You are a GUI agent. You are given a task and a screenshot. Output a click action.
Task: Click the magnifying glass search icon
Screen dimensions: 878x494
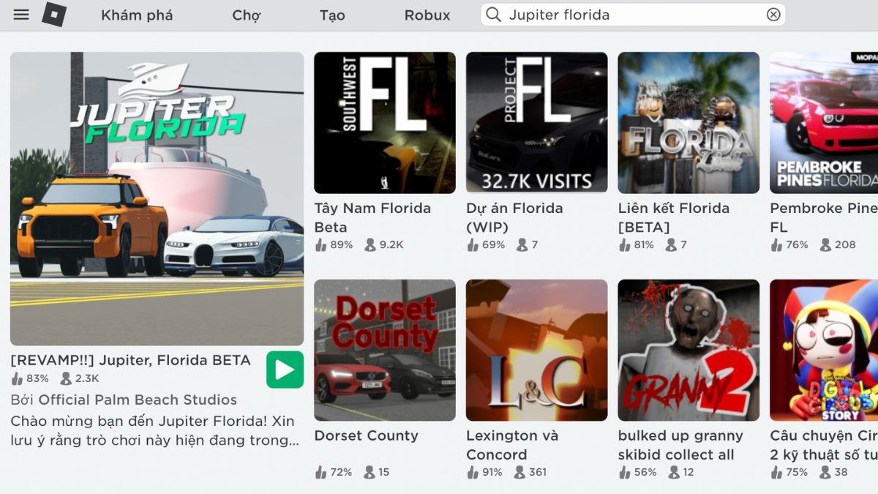click(494, 15)
